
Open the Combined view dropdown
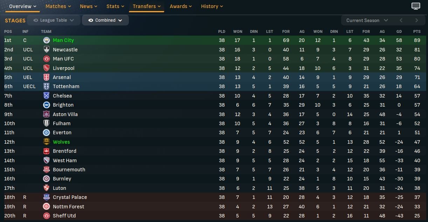tap(120, 20)
